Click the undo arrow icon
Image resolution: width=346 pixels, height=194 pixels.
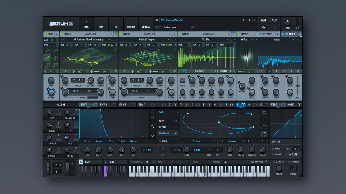263,28
